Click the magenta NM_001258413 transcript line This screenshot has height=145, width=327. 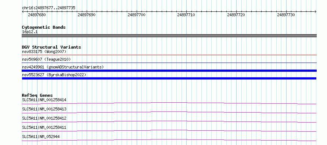click(169, 112)
